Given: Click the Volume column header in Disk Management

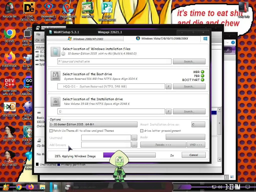Looking at the screenshot, I should click(x=40, y=47).
